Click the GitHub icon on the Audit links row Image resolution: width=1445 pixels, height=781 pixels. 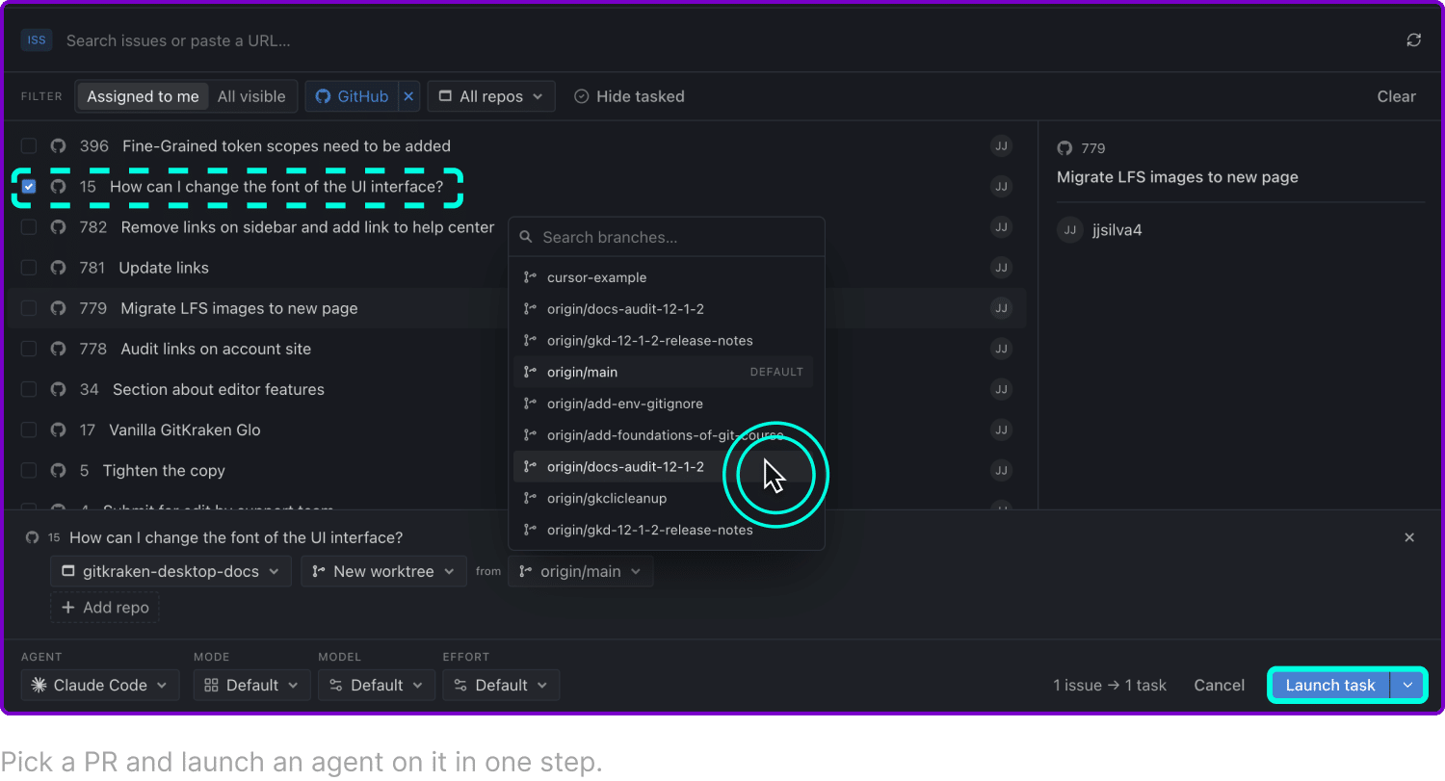pos(58,349)
